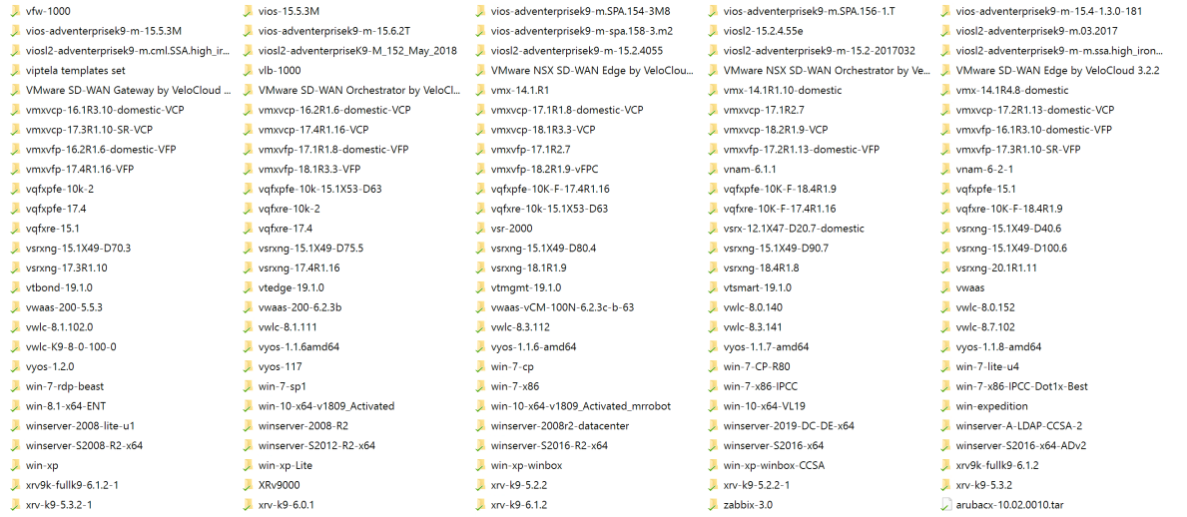Click the folder icon for vqfxpfe-15.1

pos(947,189)
